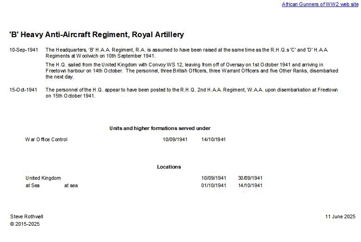Open the African Gunners of WW2 web site link
This screenshot has width=361, height=242.
tap(320, 4)
